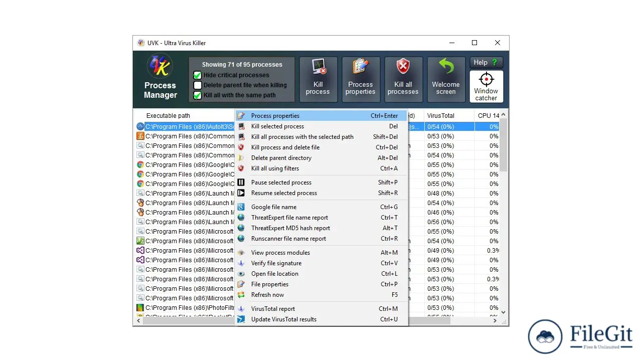Click the Verify file signature icon

[x=241, y=263]
